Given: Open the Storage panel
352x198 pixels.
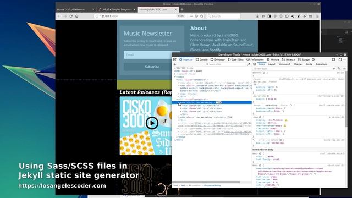Looking at the screenshot, I should tap(304, 59).
